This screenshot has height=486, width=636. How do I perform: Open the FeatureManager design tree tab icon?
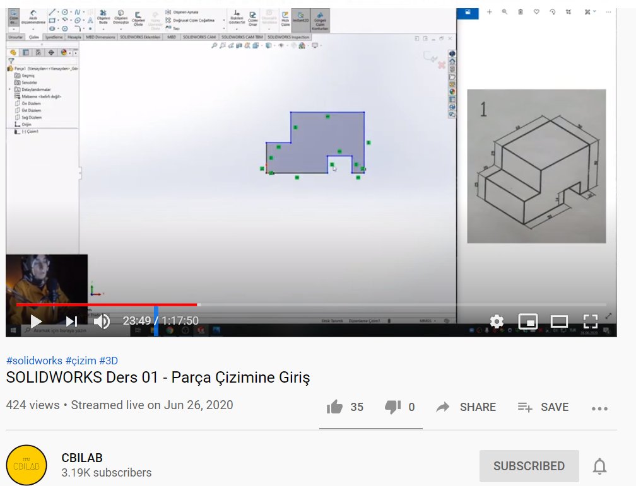click(x=13, y=52)
